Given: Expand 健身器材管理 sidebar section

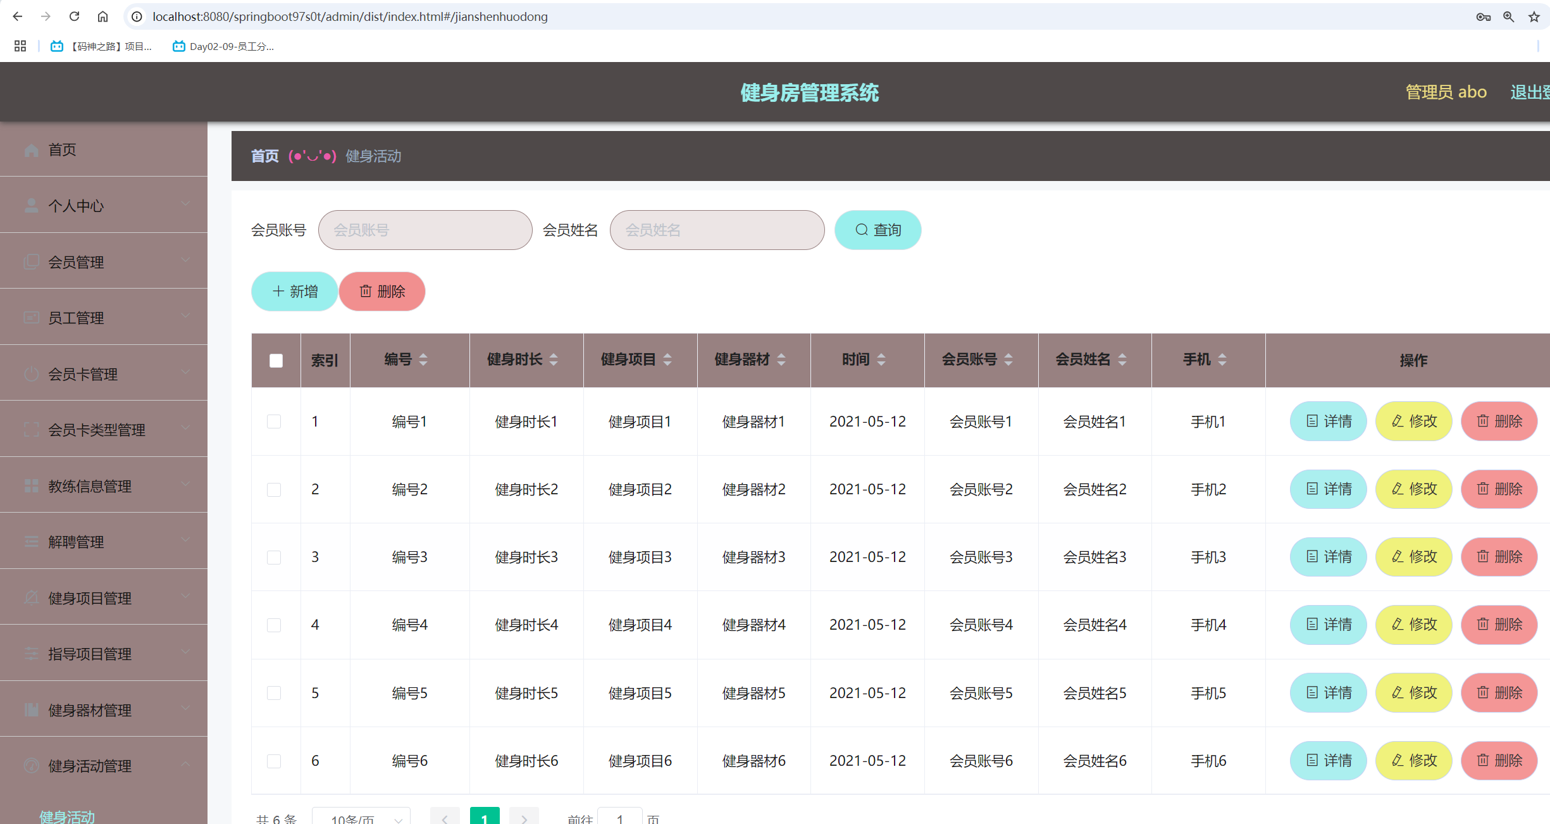Looking at the screenshot, I should click(x=104, y=710).
